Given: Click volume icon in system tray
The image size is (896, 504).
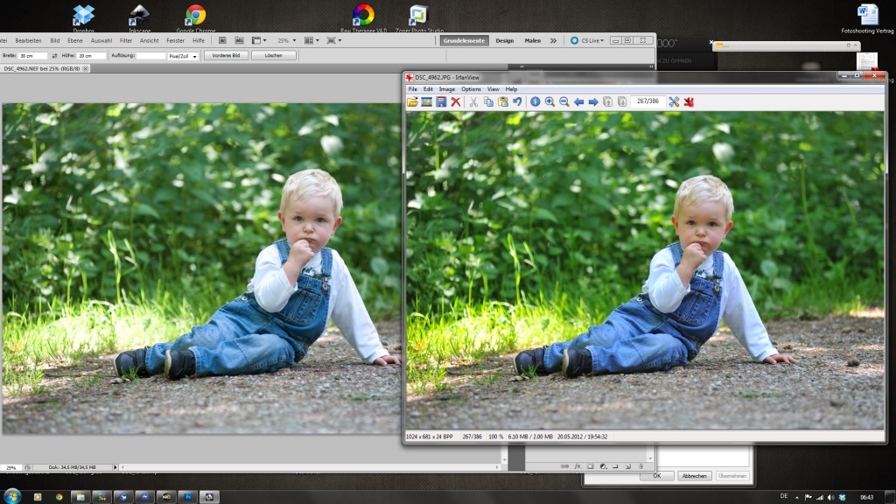Looking at the screenshot, I should pyautogui.click(x=831, y=497).
